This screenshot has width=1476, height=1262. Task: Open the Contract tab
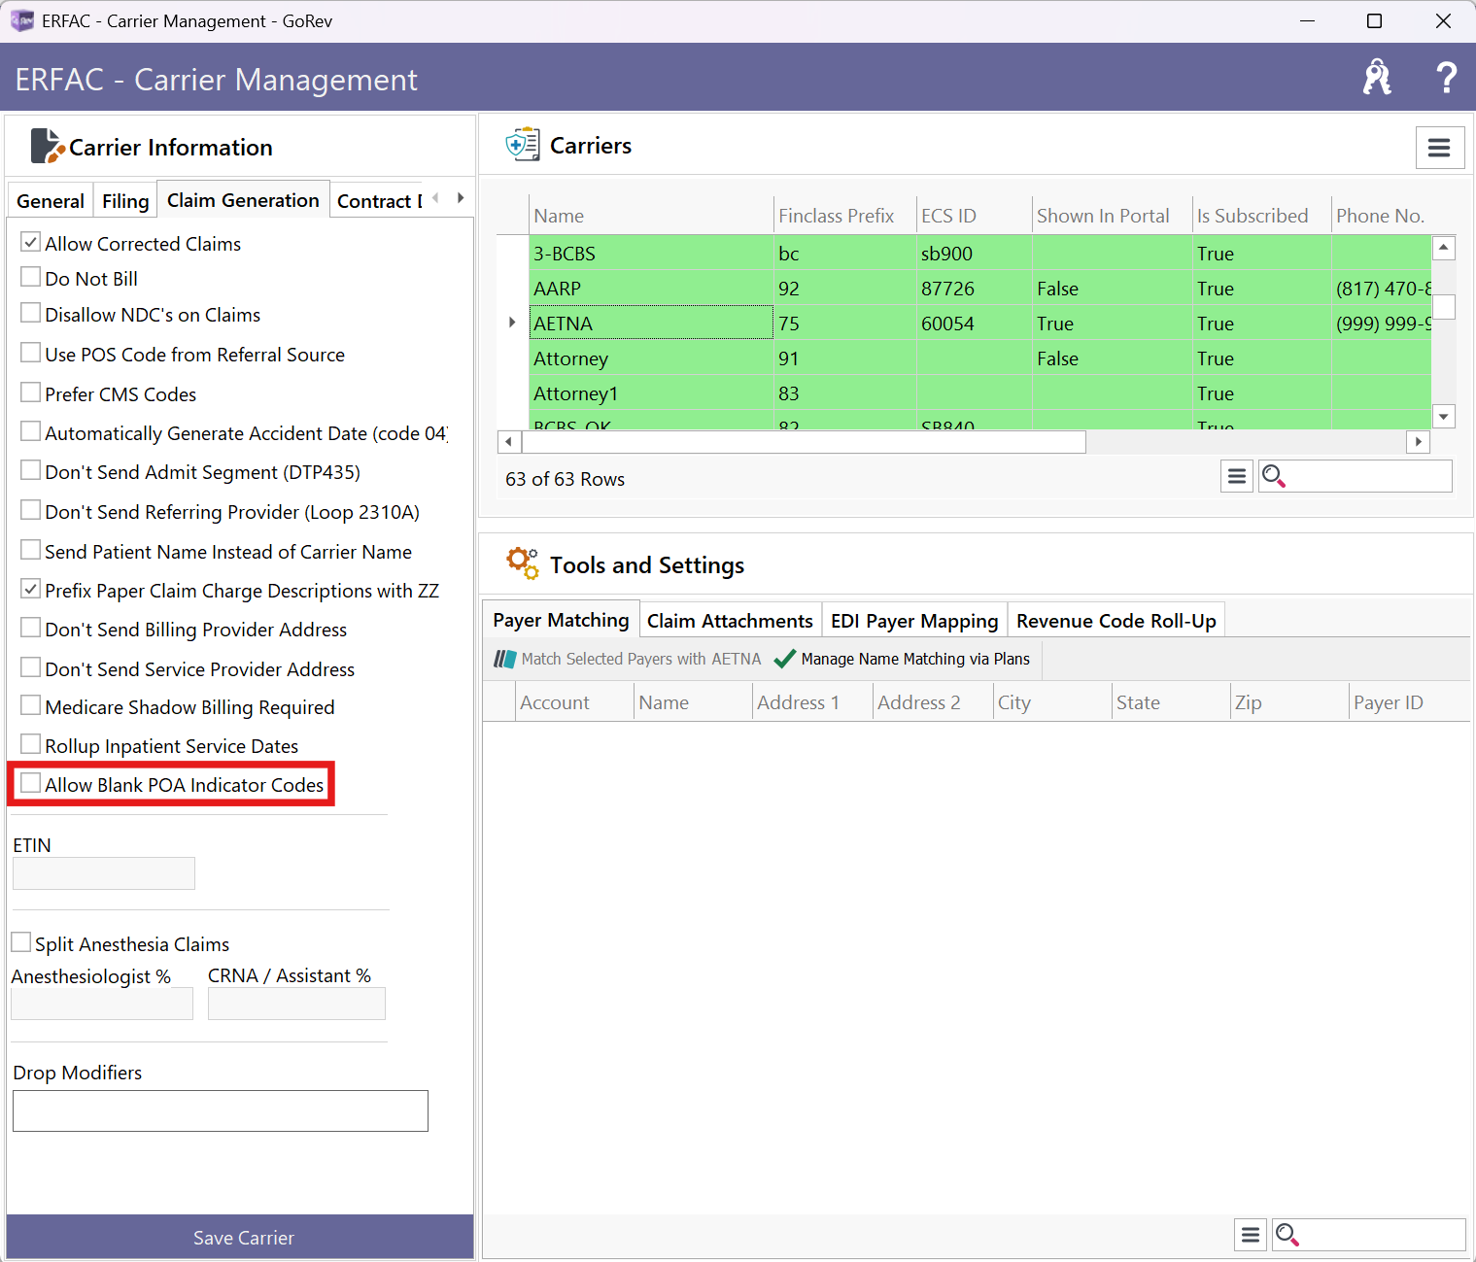[x=379, y=201]
